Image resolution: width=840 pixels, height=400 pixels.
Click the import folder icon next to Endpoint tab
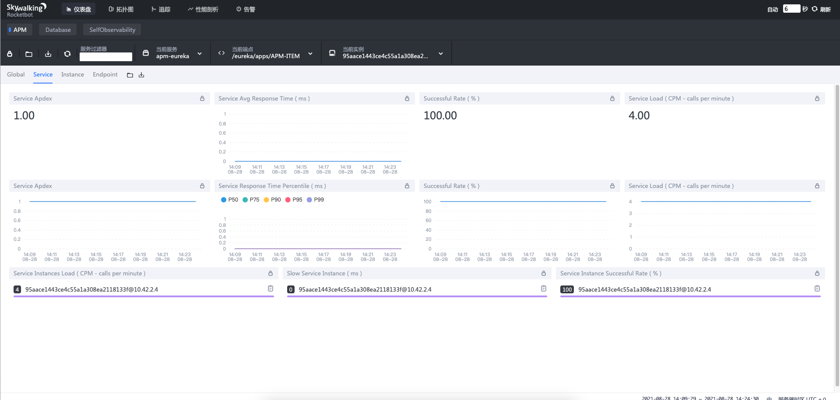pos(130,75)
